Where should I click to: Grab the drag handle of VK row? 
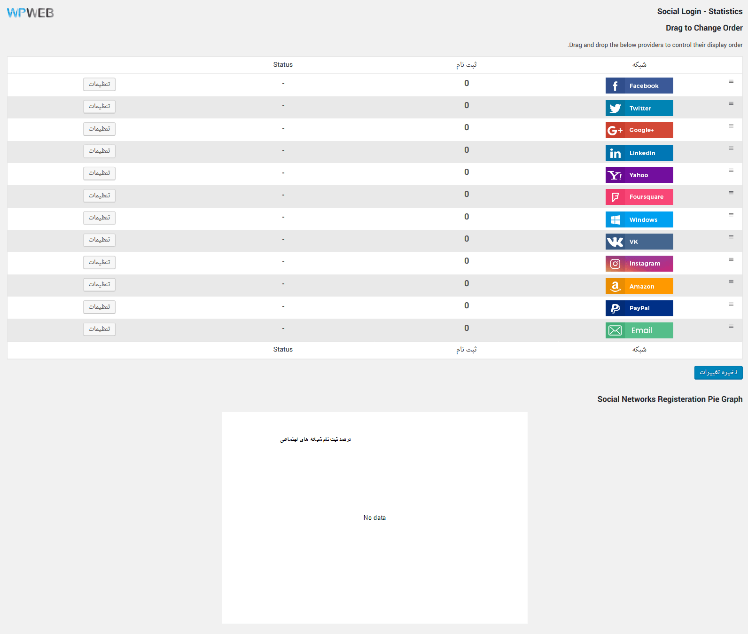point(731,237)
